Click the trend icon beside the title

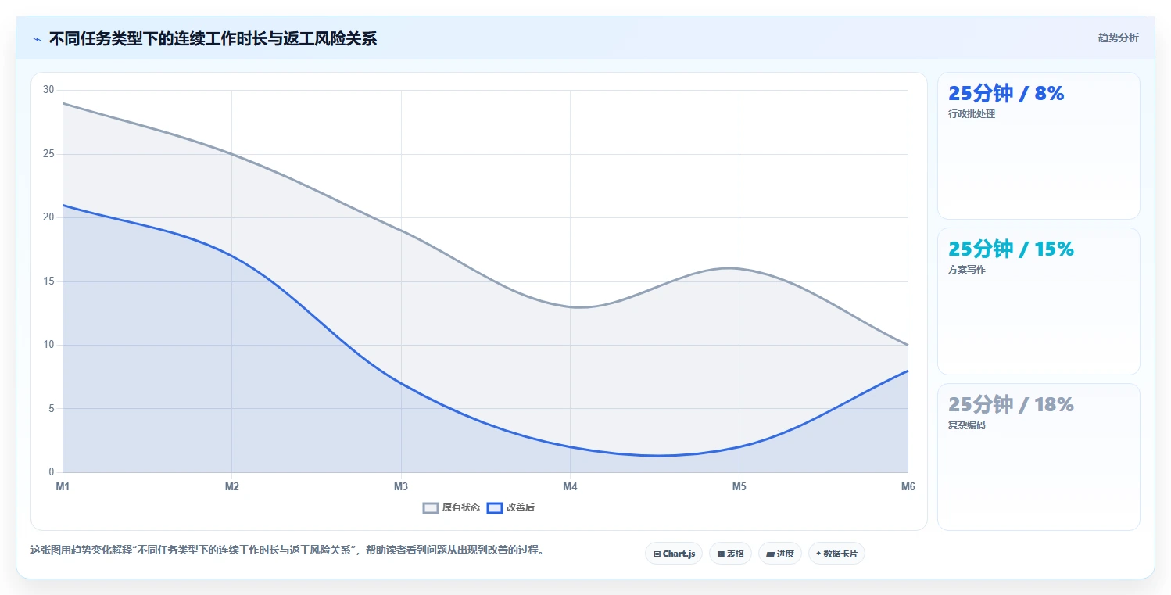click(37, 39)
